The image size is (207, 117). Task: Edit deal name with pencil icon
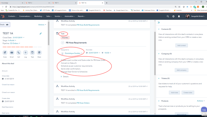tap(41, 33)
